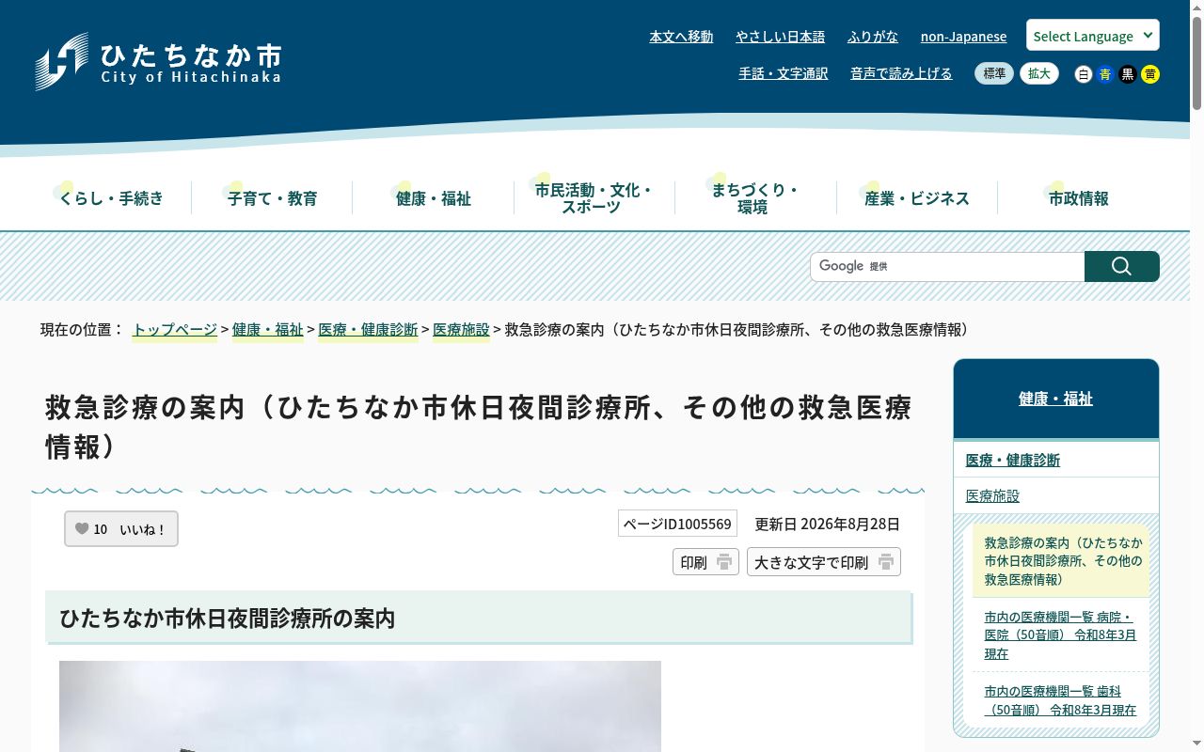1204x752 pixels.
Task: Select sidebar 救急診療の案内 current page item
Action: (x=1063, y=561)
